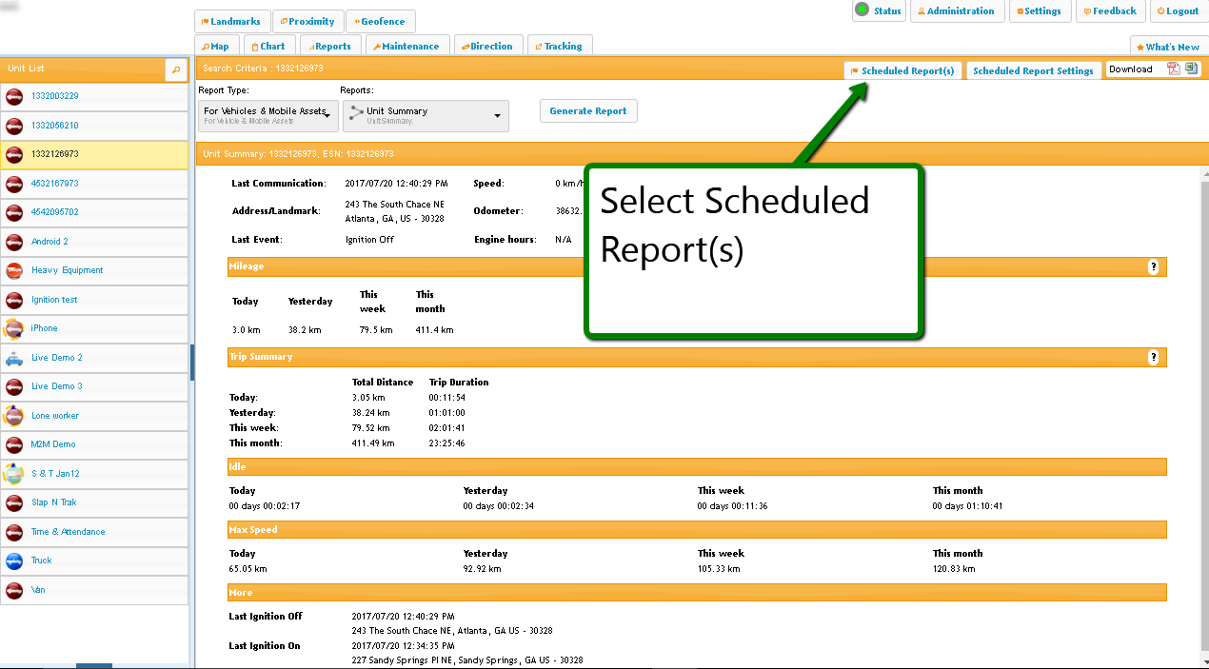Click the Unit List search icon

coord(176,69)
